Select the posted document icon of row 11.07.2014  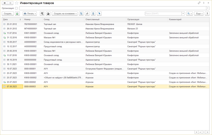coord(5,33)
